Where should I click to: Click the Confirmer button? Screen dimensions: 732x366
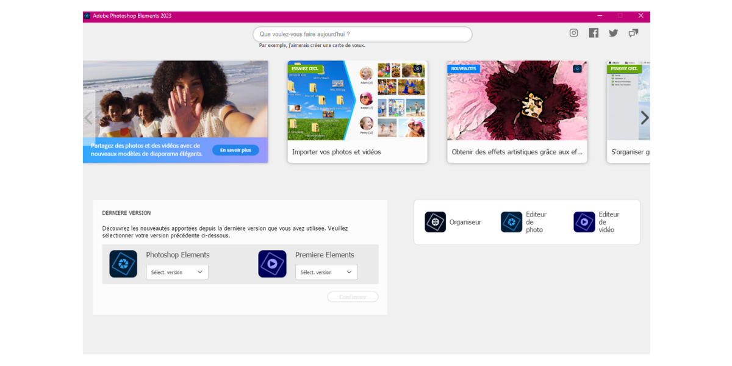tap(353, 297)
